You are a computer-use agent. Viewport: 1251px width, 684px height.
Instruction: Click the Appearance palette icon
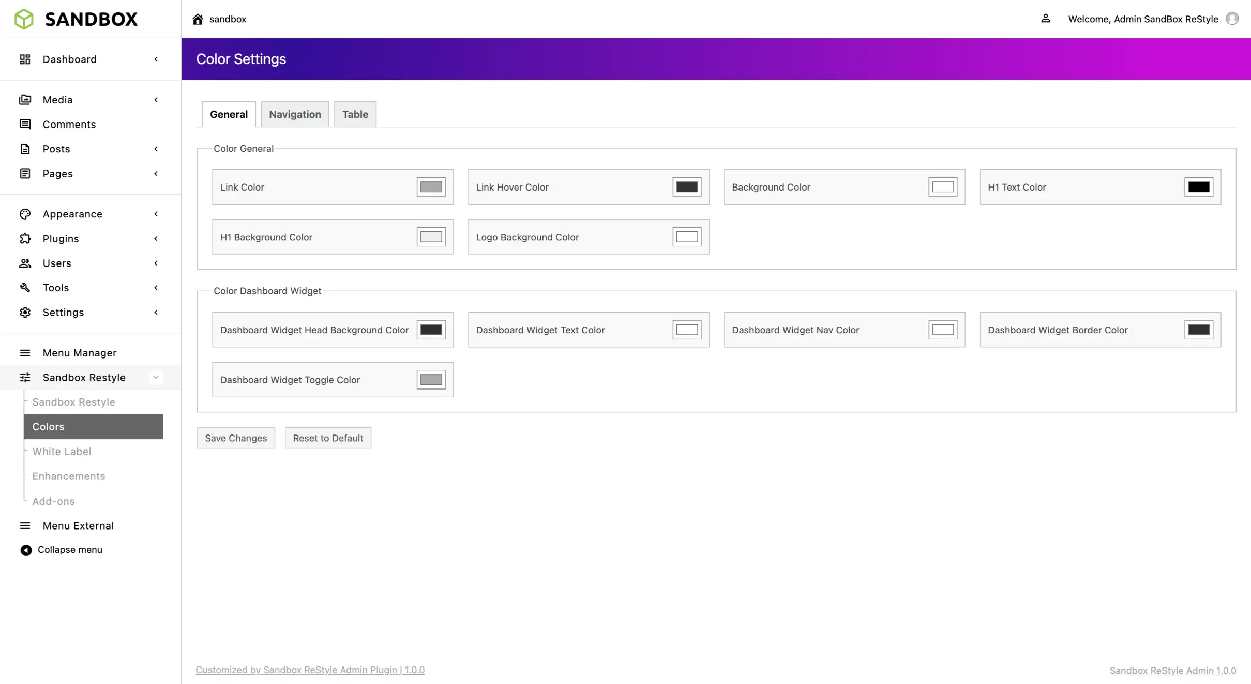[25, 213]
